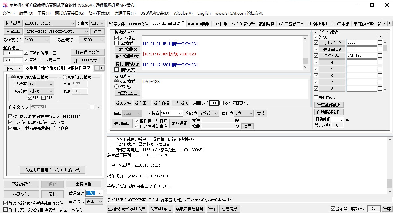The image size is (393, 213).
Task: Open the 芯片型号 chip model dropdown
Action: point(73,23)
